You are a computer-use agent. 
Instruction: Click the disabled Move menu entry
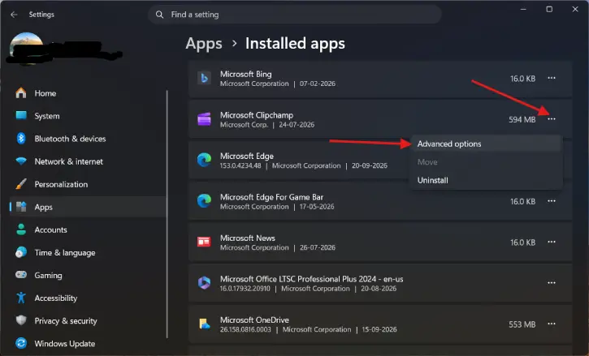tap(486, 162)
